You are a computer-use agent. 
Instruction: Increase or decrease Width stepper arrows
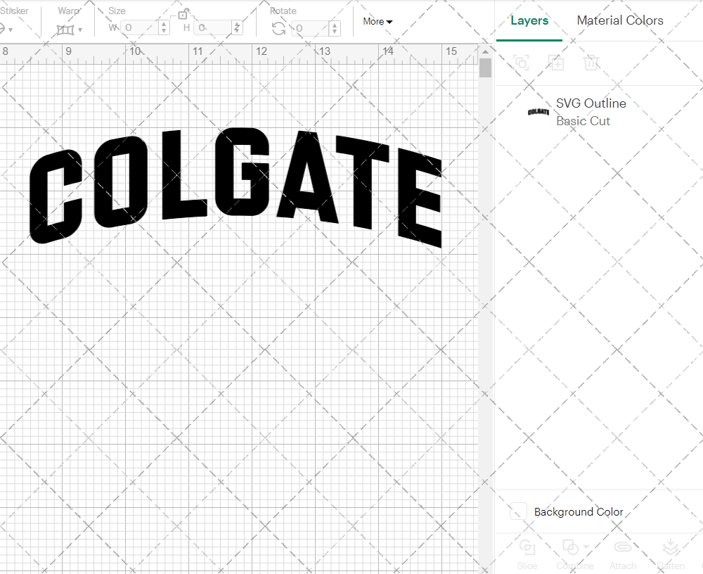point(164,28)
